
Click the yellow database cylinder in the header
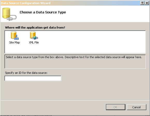coord(6,13)
